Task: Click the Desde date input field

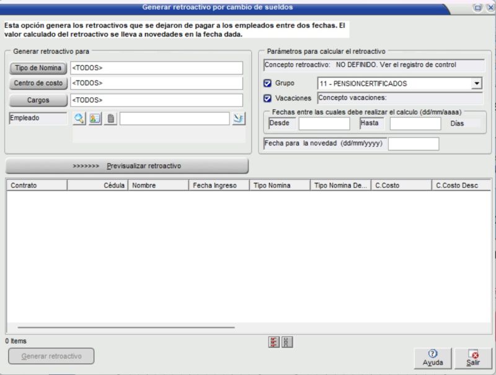Action: [324, 123]
